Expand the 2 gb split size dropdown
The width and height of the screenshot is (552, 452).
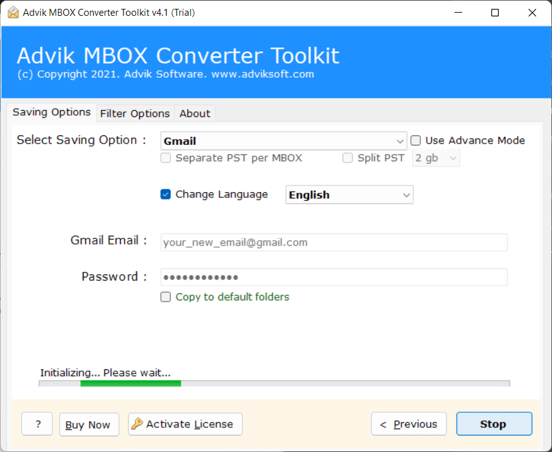(436, 158)
